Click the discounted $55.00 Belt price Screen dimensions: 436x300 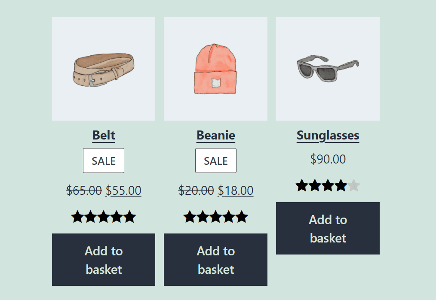tap(124, 190)
